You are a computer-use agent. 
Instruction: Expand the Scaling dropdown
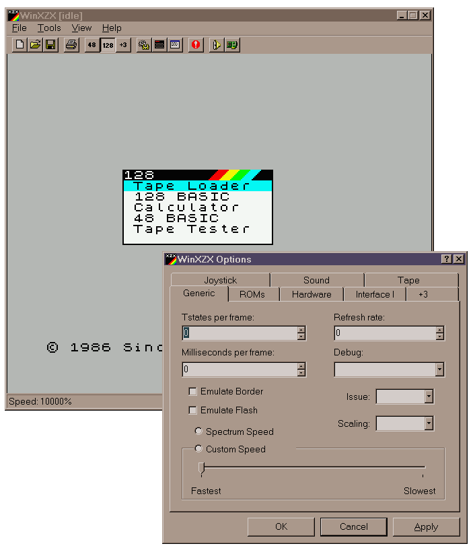[x=429, y=423]
